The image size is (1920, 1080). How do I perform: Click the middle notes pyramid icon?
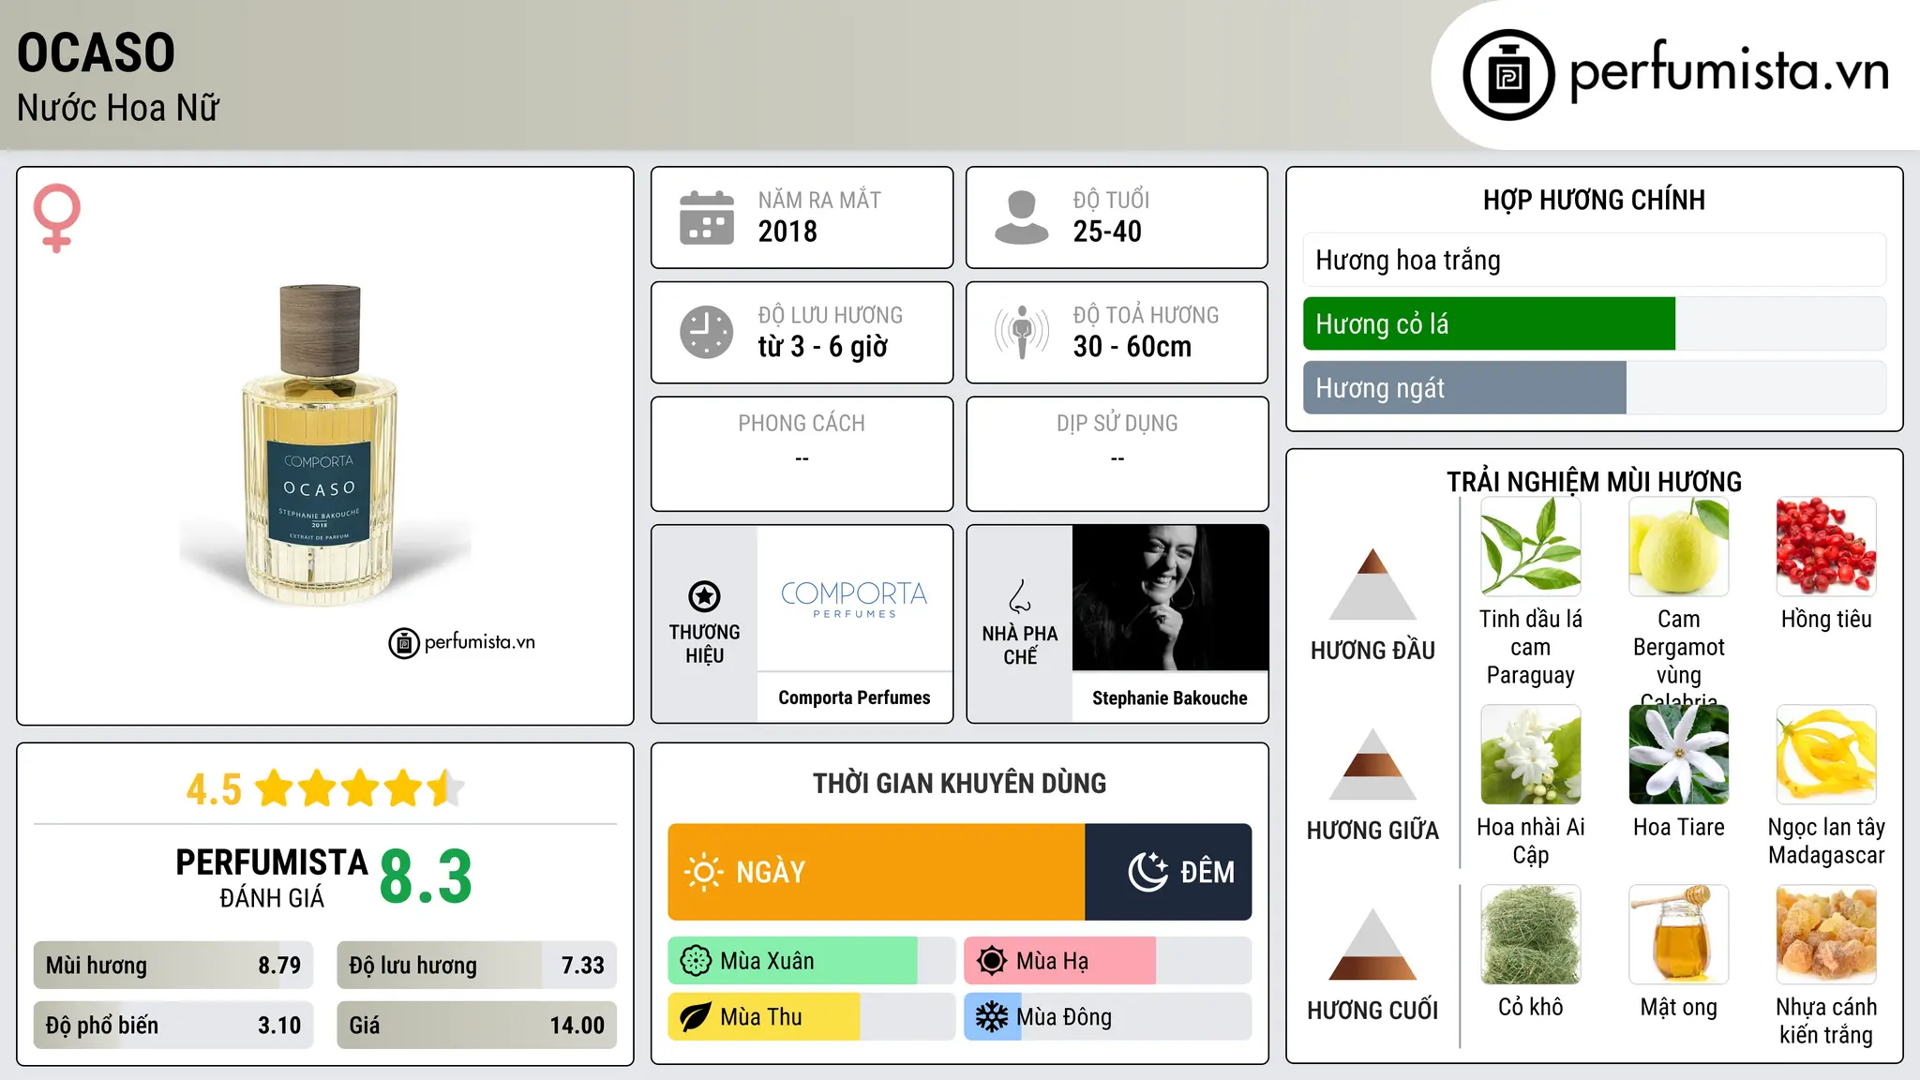point(1372,764)
